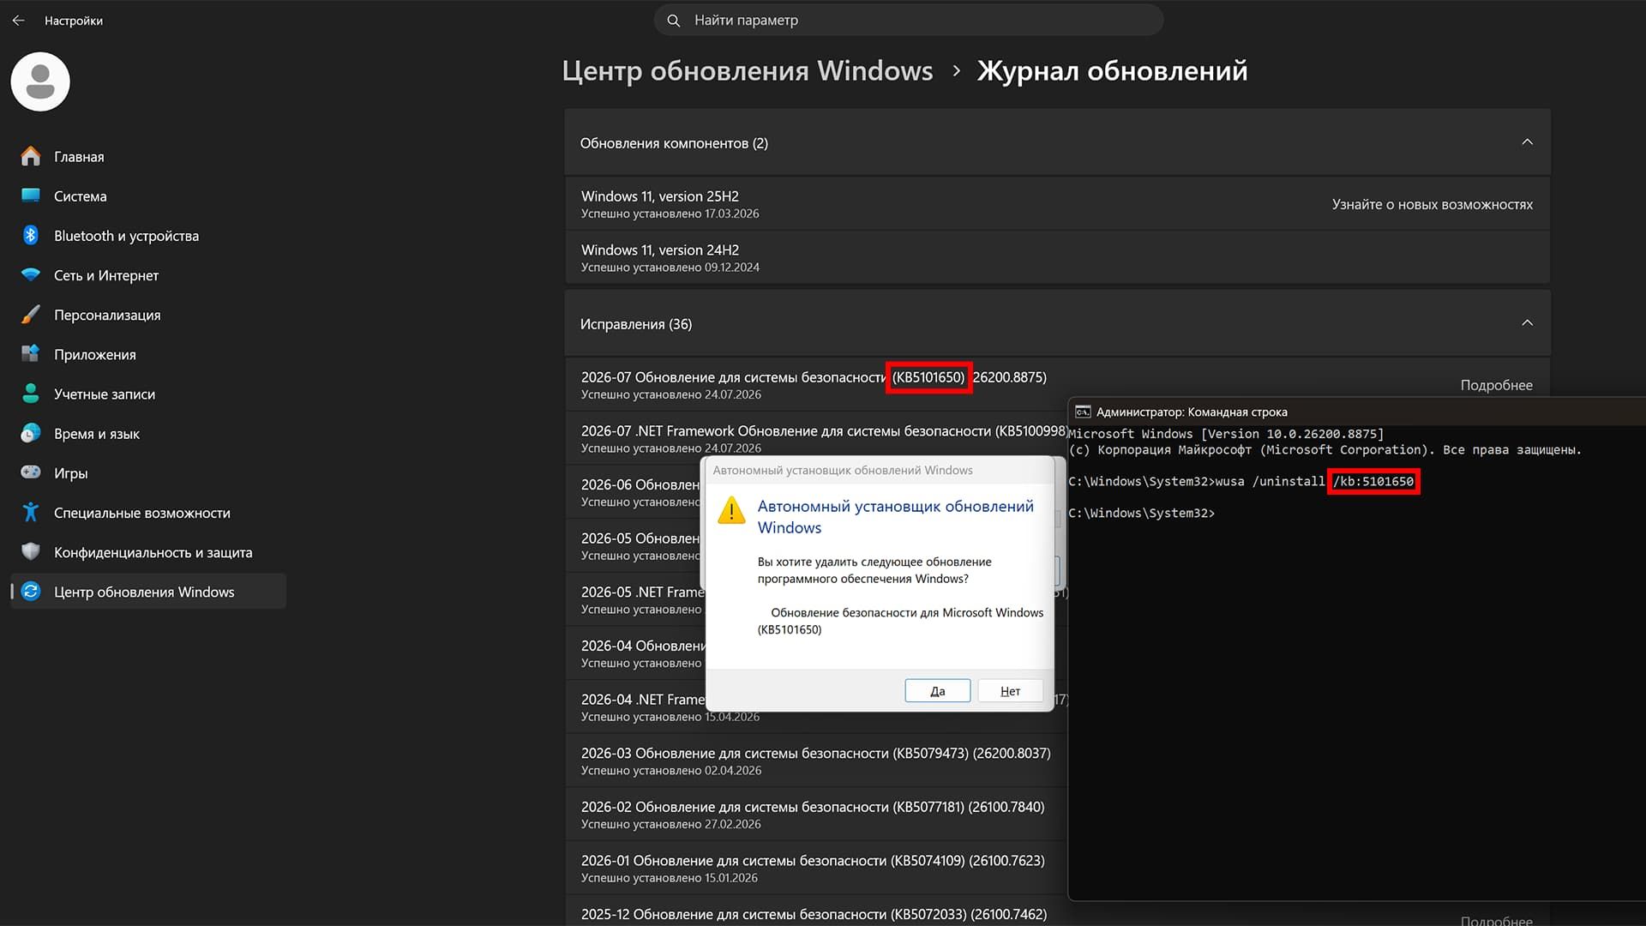1646x926 pixels.
Task: Click the Учетные записи person icon
Action: pyautogui.click(x=31, y=394)
